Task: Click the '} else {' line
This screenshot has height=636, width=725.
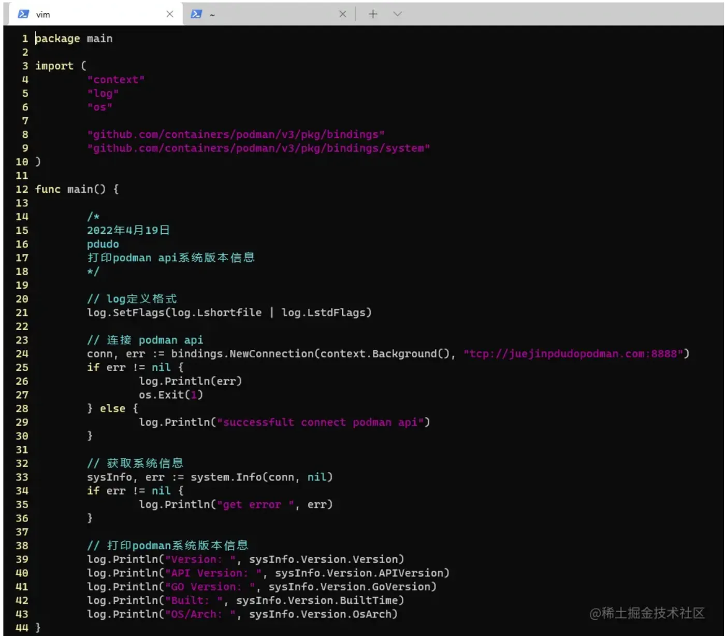Action: [113, 408]
